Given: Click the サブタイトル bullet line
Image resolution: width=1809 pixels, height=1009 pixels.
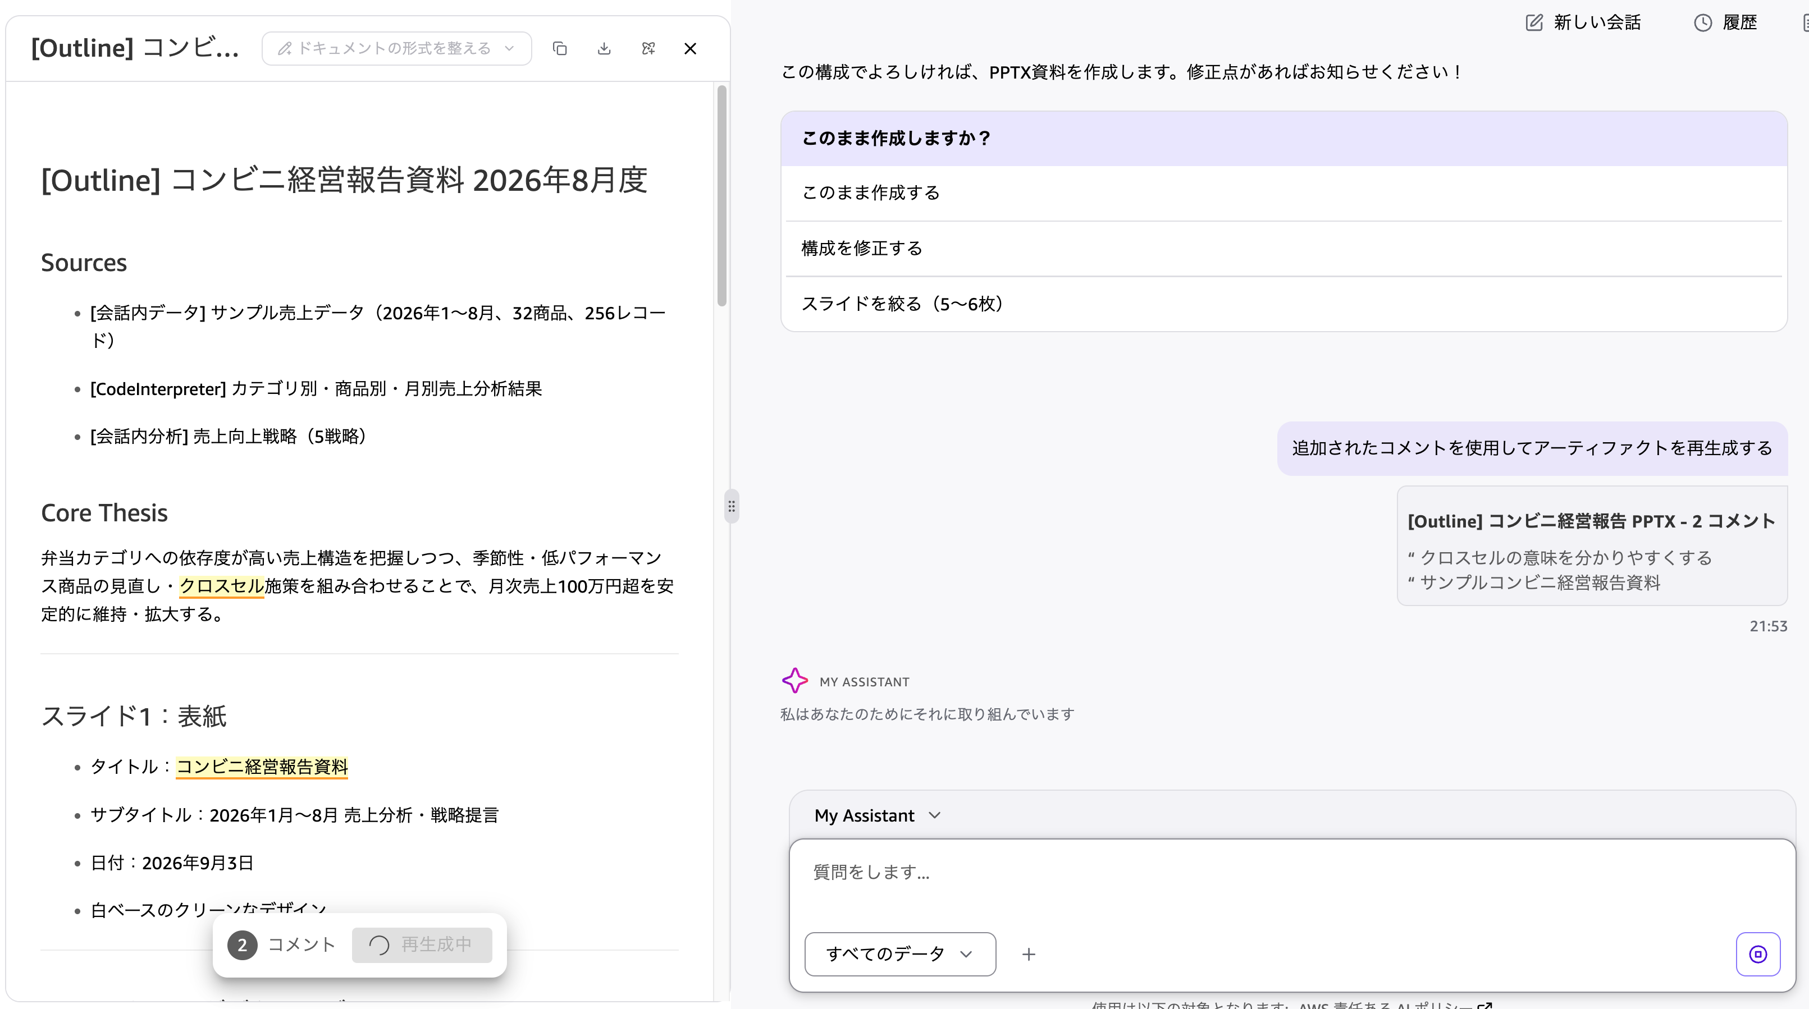Looking at the screenshot, I should tap(294, 815).
